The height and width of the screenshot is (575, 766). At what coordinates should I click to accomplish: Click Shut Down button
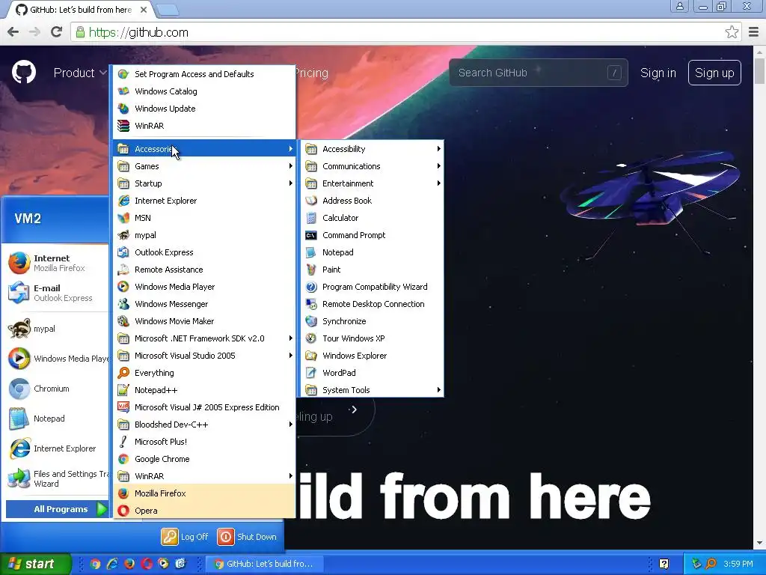tap(247, 537)
